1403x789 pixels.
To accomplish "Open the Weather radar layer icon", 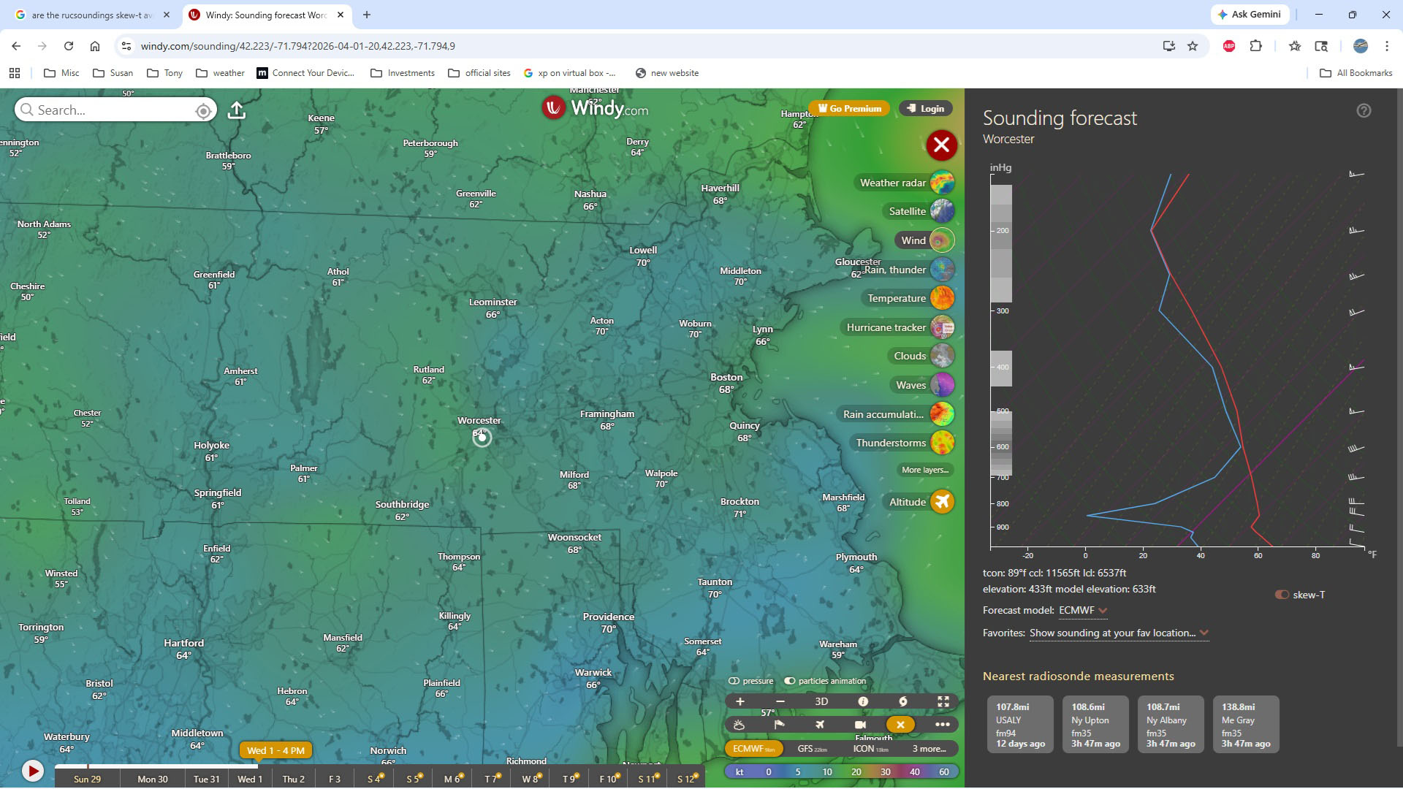I will pyautogui.click(x=942, y=183).
